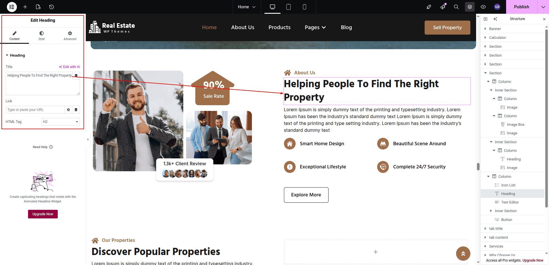
Task: Click the Edit with AI link
Action: 69,67
